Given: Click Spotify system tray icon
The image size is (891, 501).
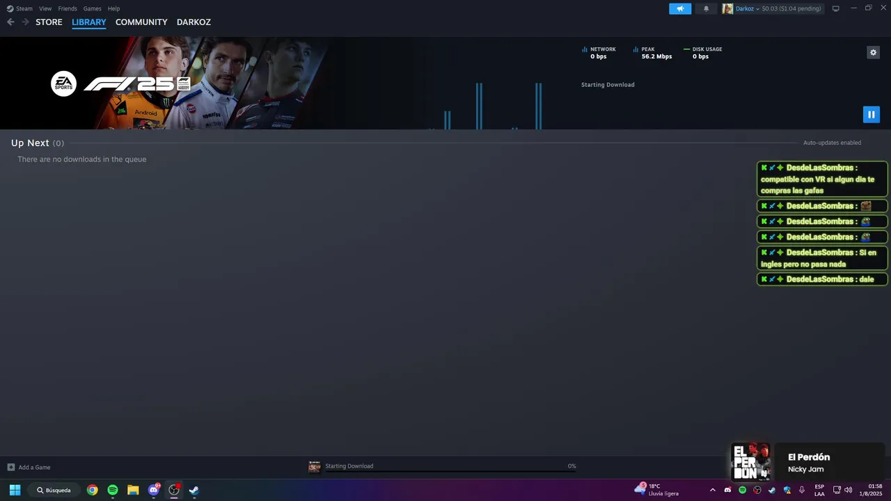Looking at the screenshot, I should click(742, 490).
